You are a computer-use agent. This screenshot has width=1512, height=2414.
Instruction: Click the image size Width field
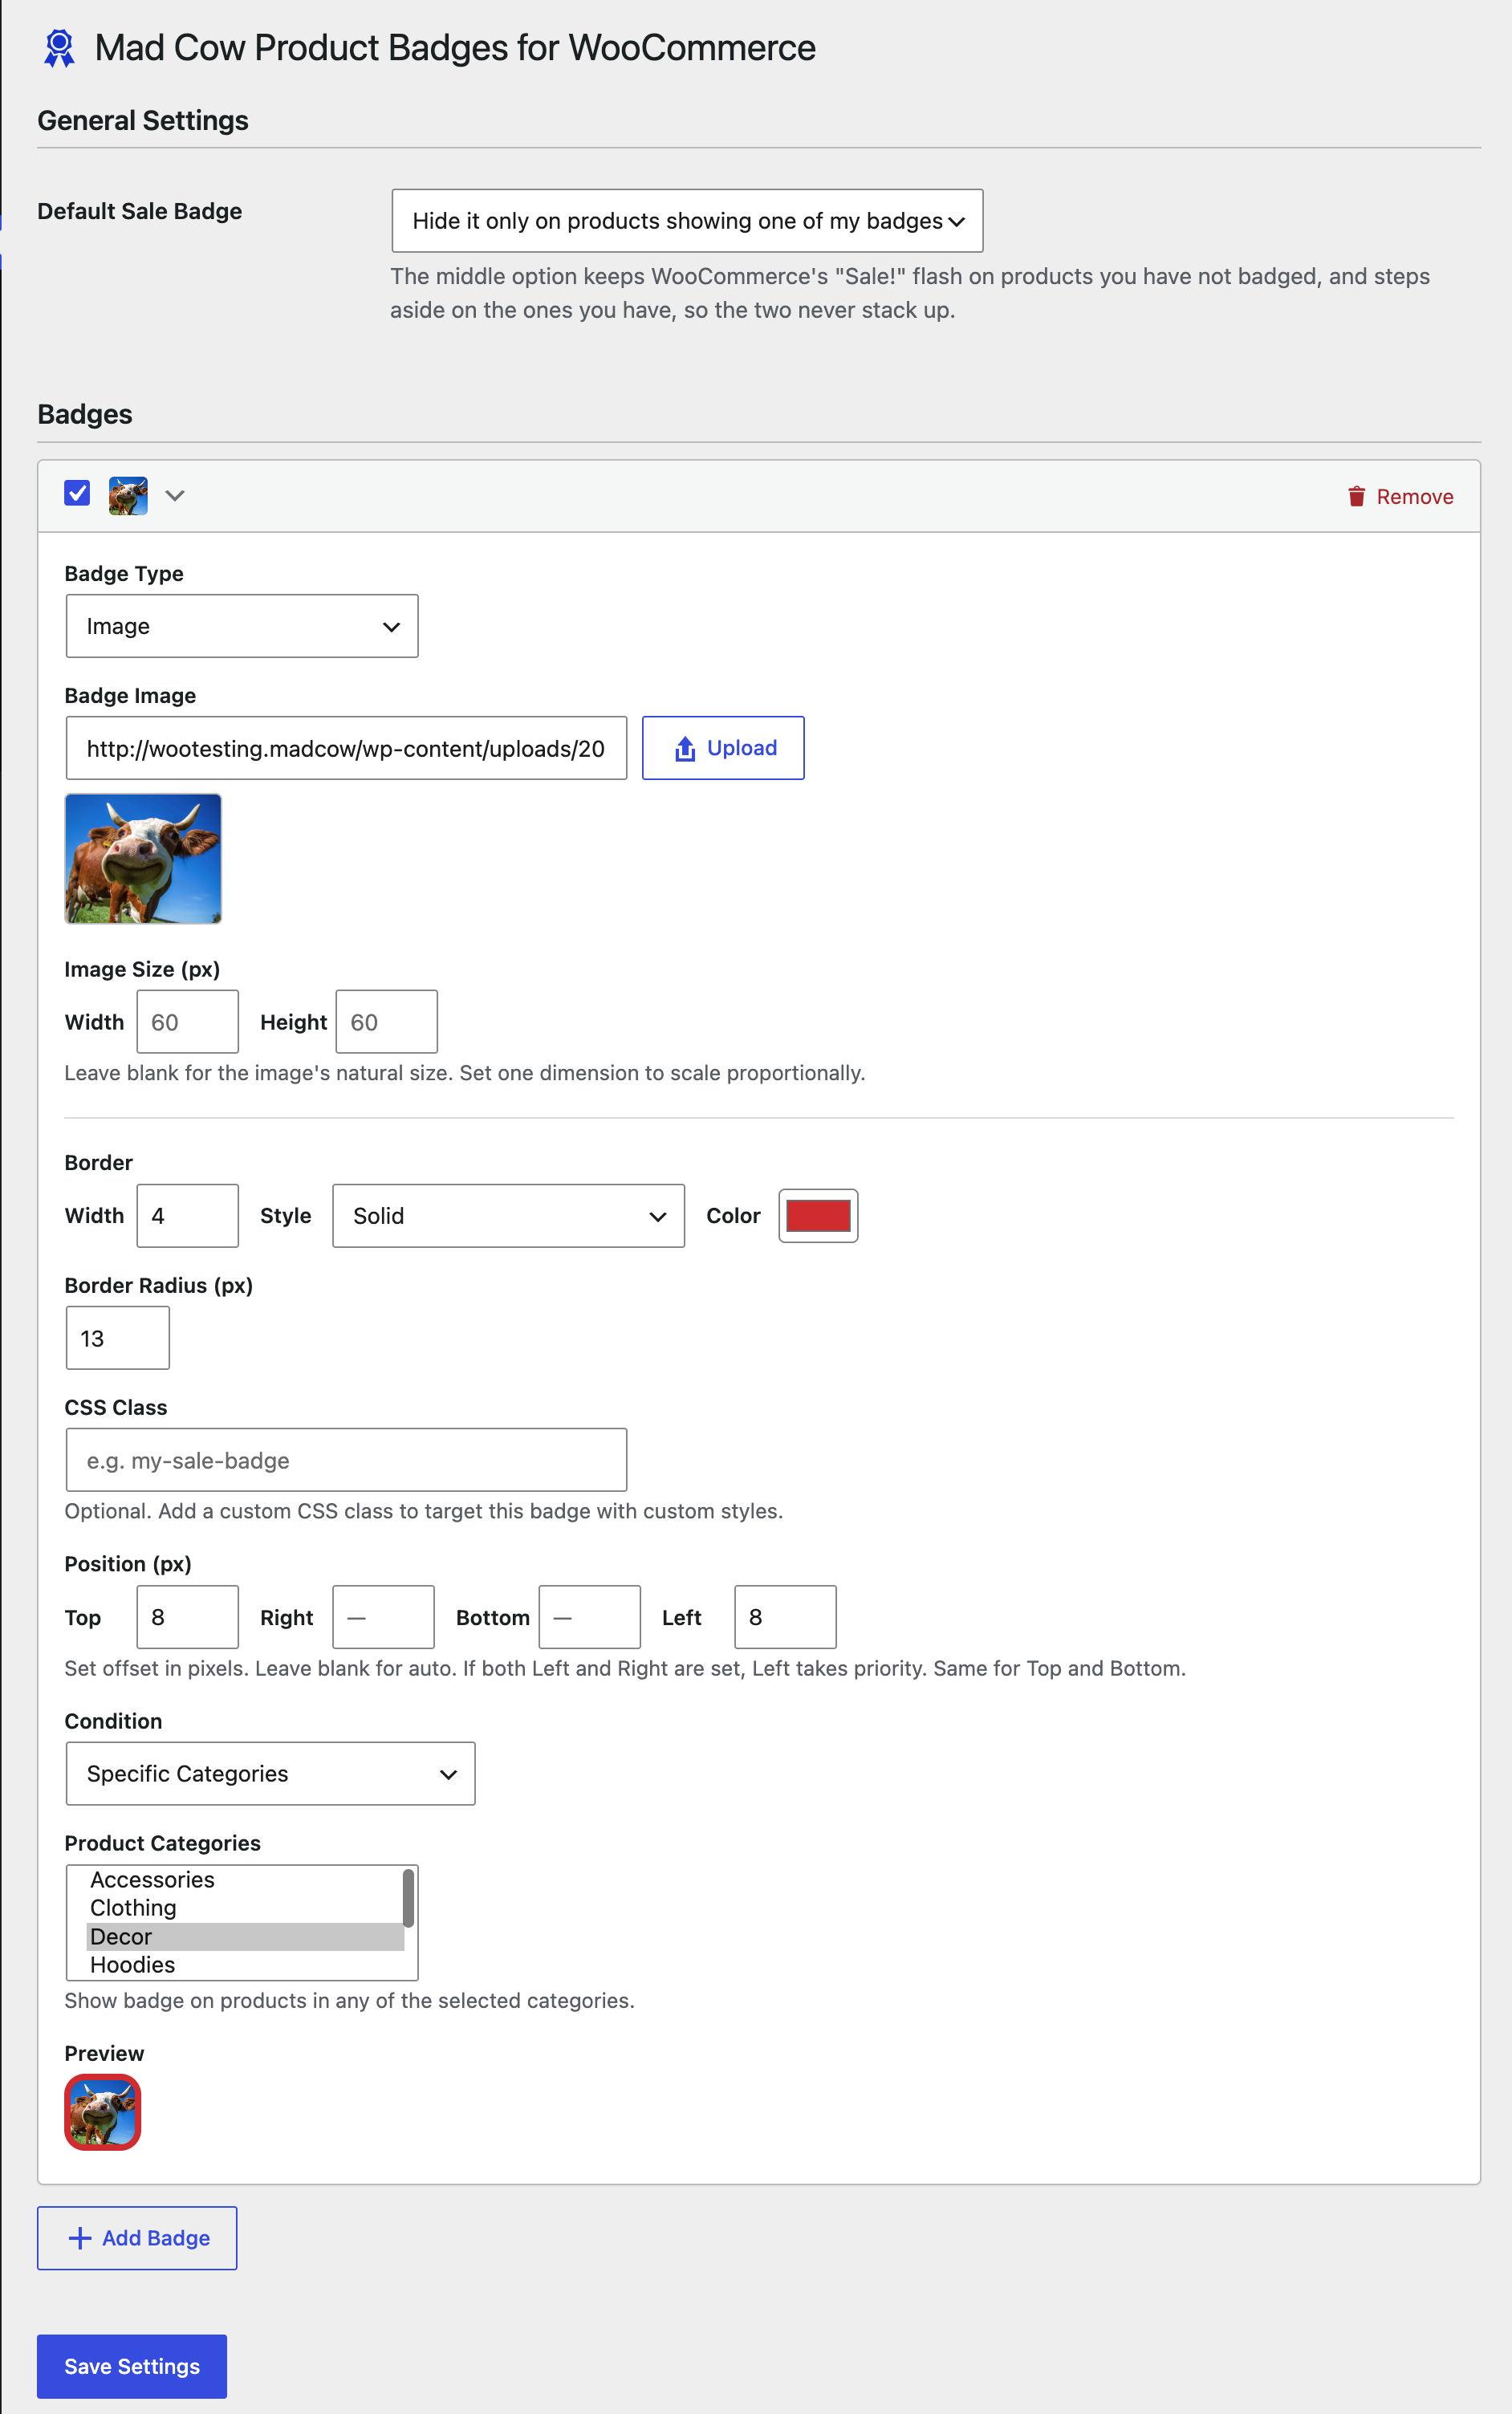pyautogui.click(x=188, y=1022)
